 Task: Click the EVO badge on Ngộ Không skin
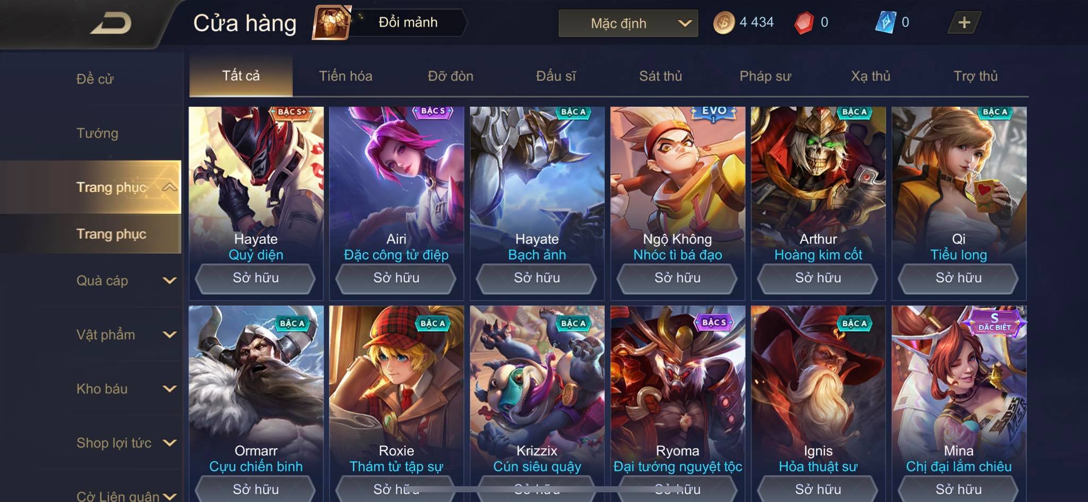click(713, 112)
